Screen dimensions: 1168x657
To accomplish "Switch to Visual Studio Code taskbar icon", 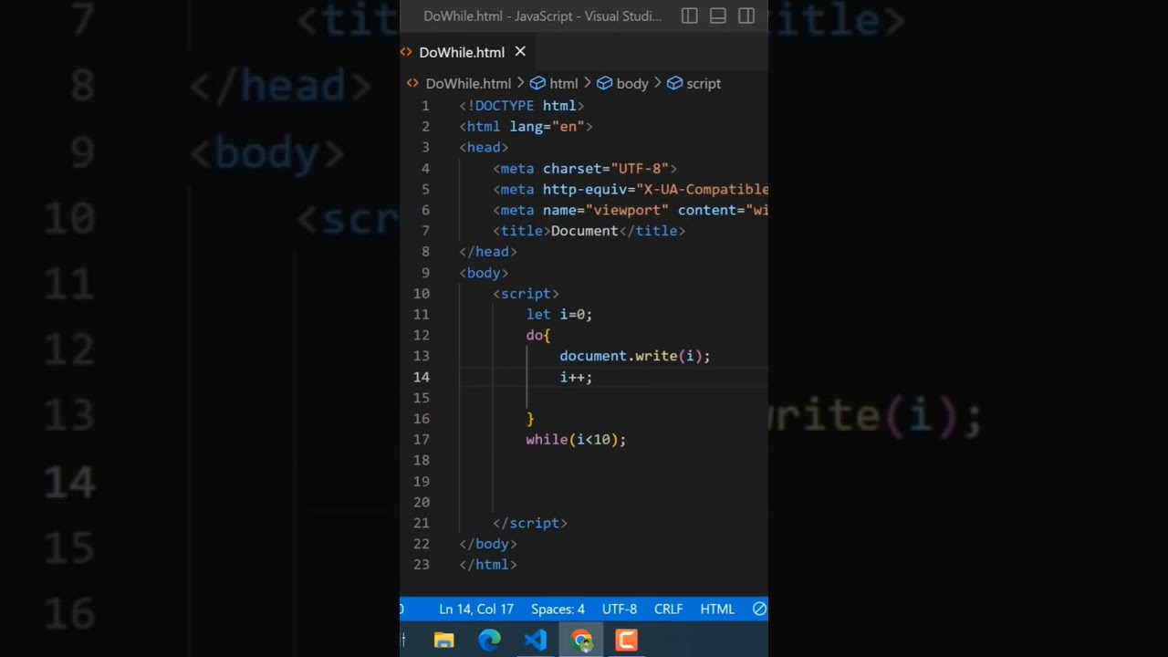I will click(536, 641).
